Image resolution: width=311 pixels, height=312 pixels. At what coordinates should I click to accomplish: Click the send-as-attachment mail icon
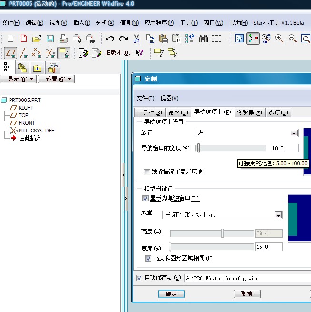click(77, 39)
